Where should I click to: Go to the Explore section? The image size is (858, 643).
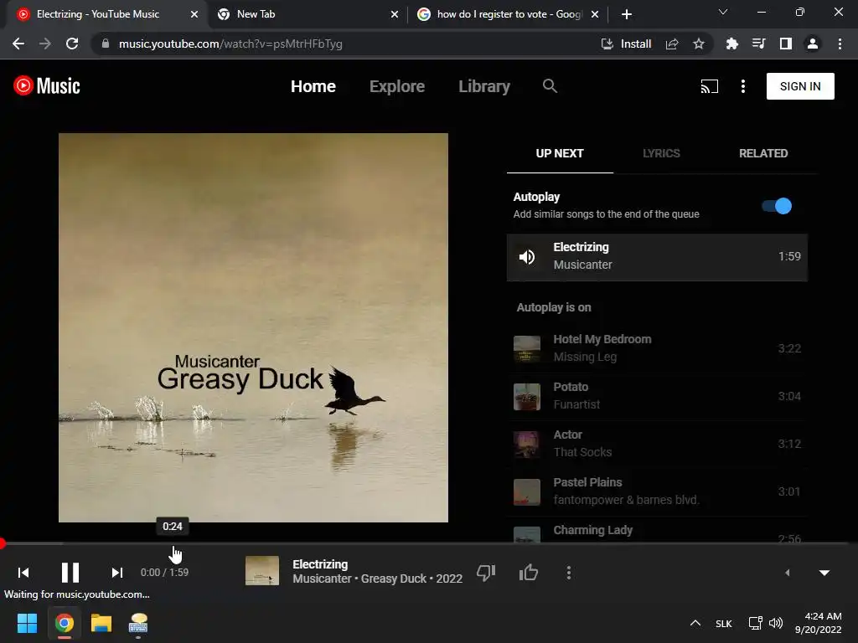(x=396, y=86)
